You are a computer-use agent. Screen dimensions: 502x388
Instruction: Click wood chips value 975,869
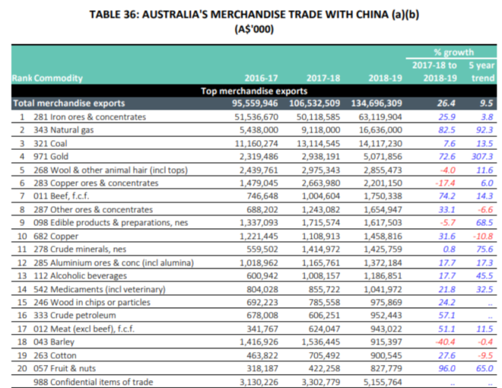[x=386, y=302]
